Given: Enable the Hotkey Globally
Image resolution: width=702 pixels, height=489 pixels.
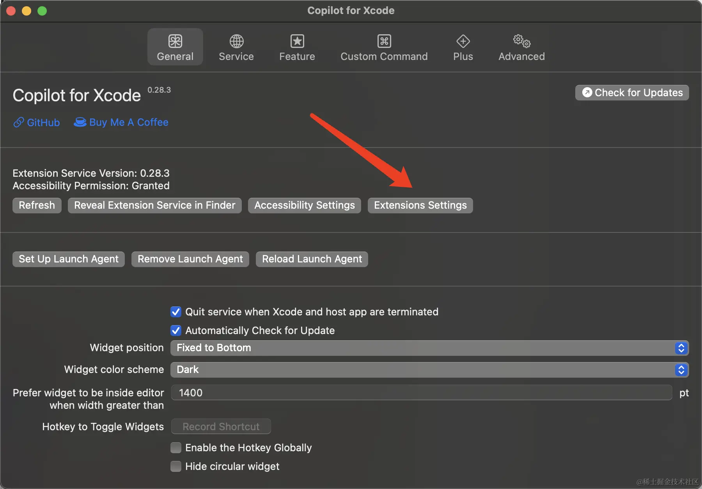Looking at the screenshot, I should pos(176,447).
